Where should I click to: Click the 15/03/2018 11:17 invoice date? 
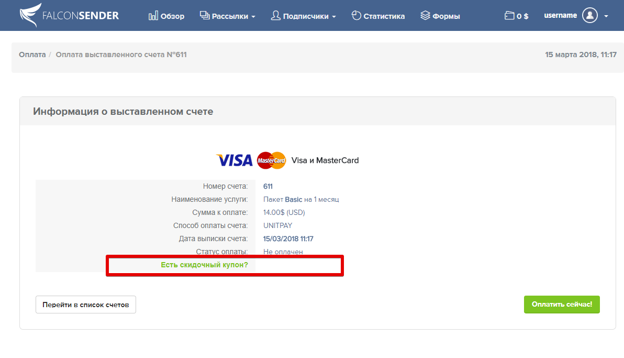click(x=288, y=239)
